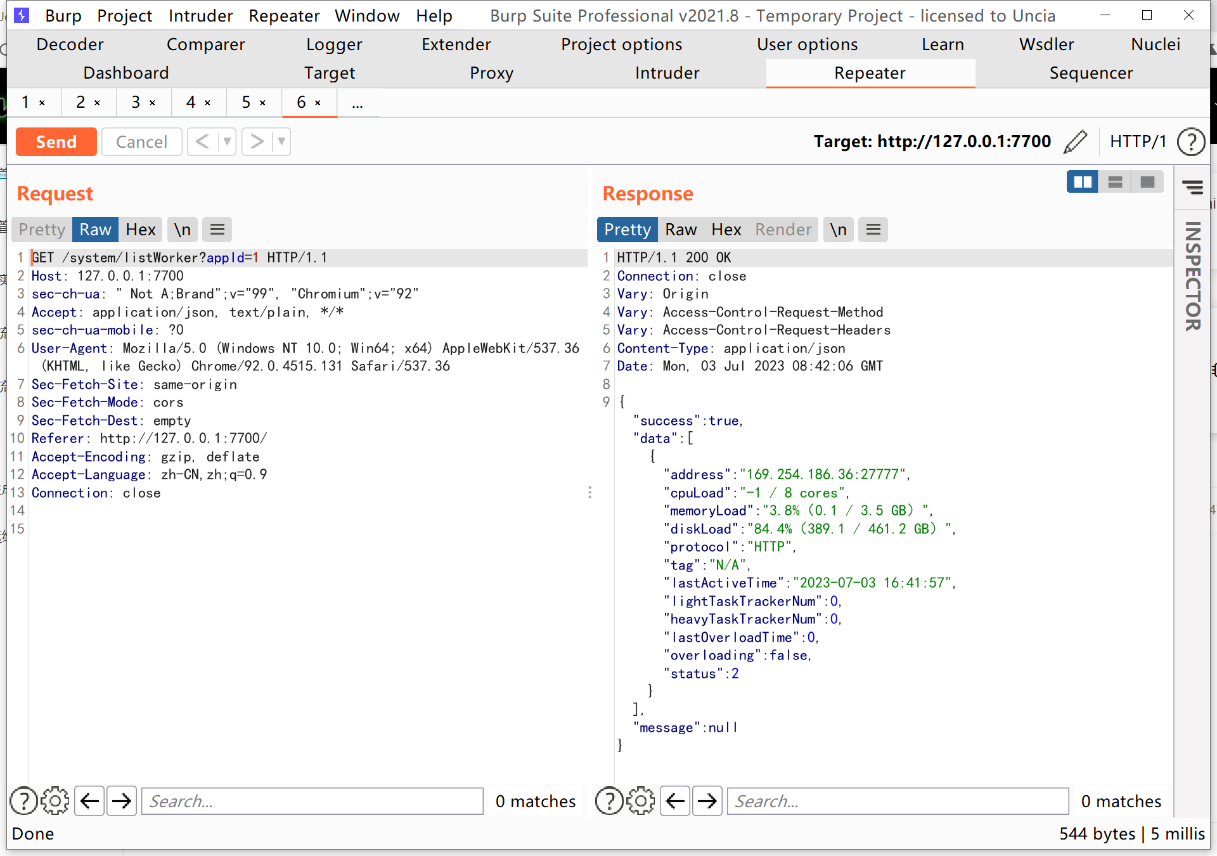Open the forward-navigation history dropdown arrow
Image resolution: width=1217 pixels, height=856 pixels.
pos(283,141)
